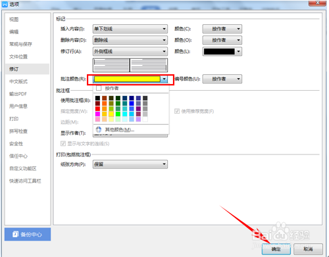
Task: Pick the white swatch
Action: tap(145, 119)
